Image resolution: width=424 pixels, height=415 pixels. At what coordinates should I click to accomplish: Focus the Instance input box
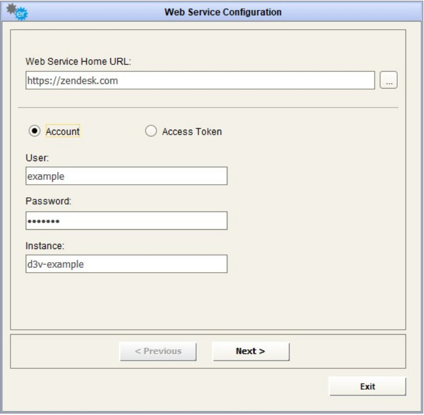click(x=126, y=264)
